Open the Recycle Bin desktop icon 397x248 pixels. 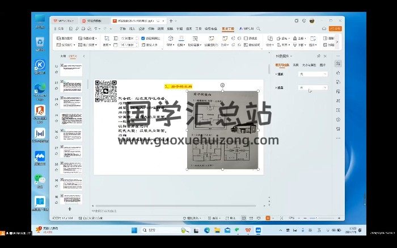40,42
